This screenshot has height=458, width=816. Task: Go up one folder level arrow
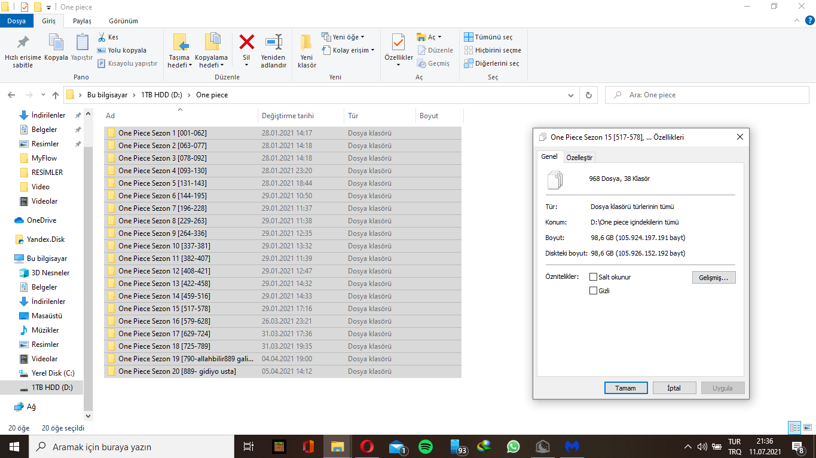tap(56, 95)
